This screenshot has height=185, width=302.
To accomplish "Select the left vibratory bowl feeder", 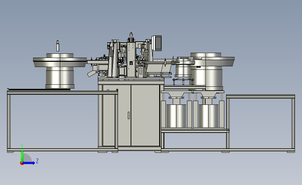I will (60, 70).
